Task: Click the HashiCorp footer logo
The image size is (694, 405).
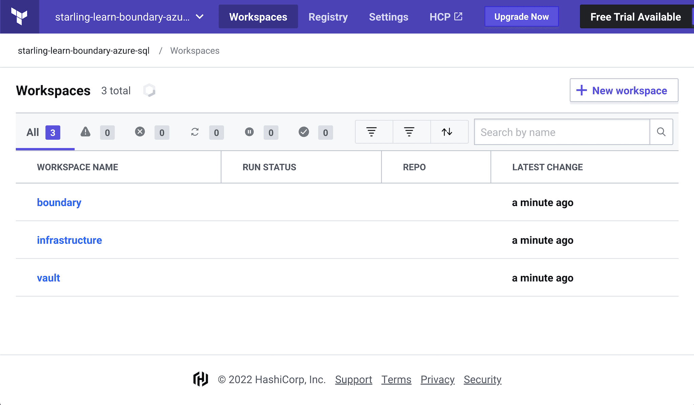Action: 201,379
